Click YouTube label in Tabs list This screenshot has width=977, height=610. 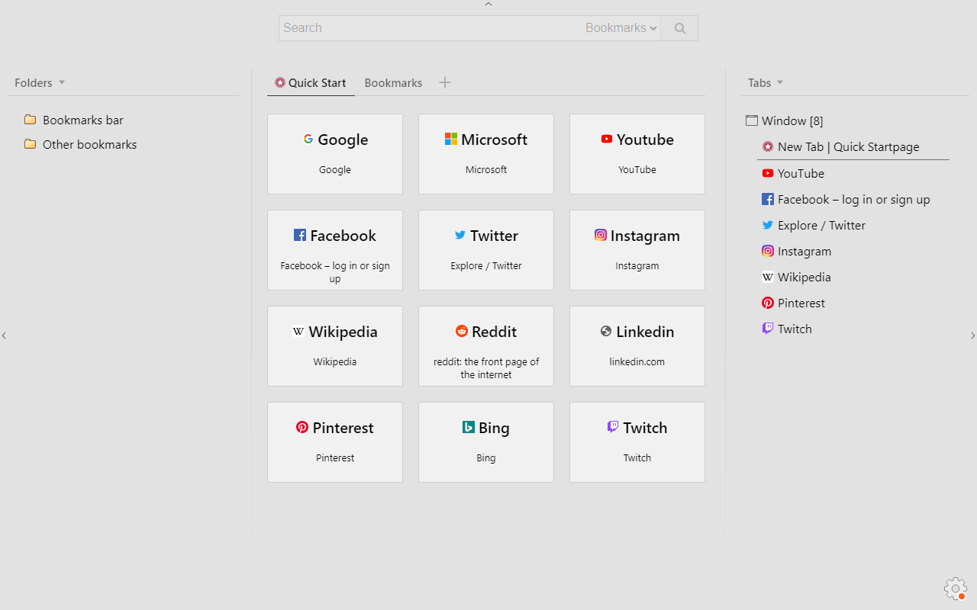pos(801,173)
